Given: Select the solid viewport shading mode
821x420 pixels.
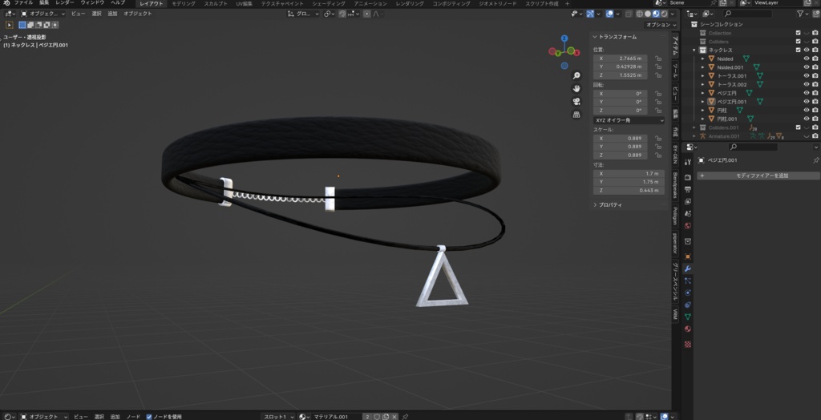Looking at the screenshot, I should click(648, 14).
